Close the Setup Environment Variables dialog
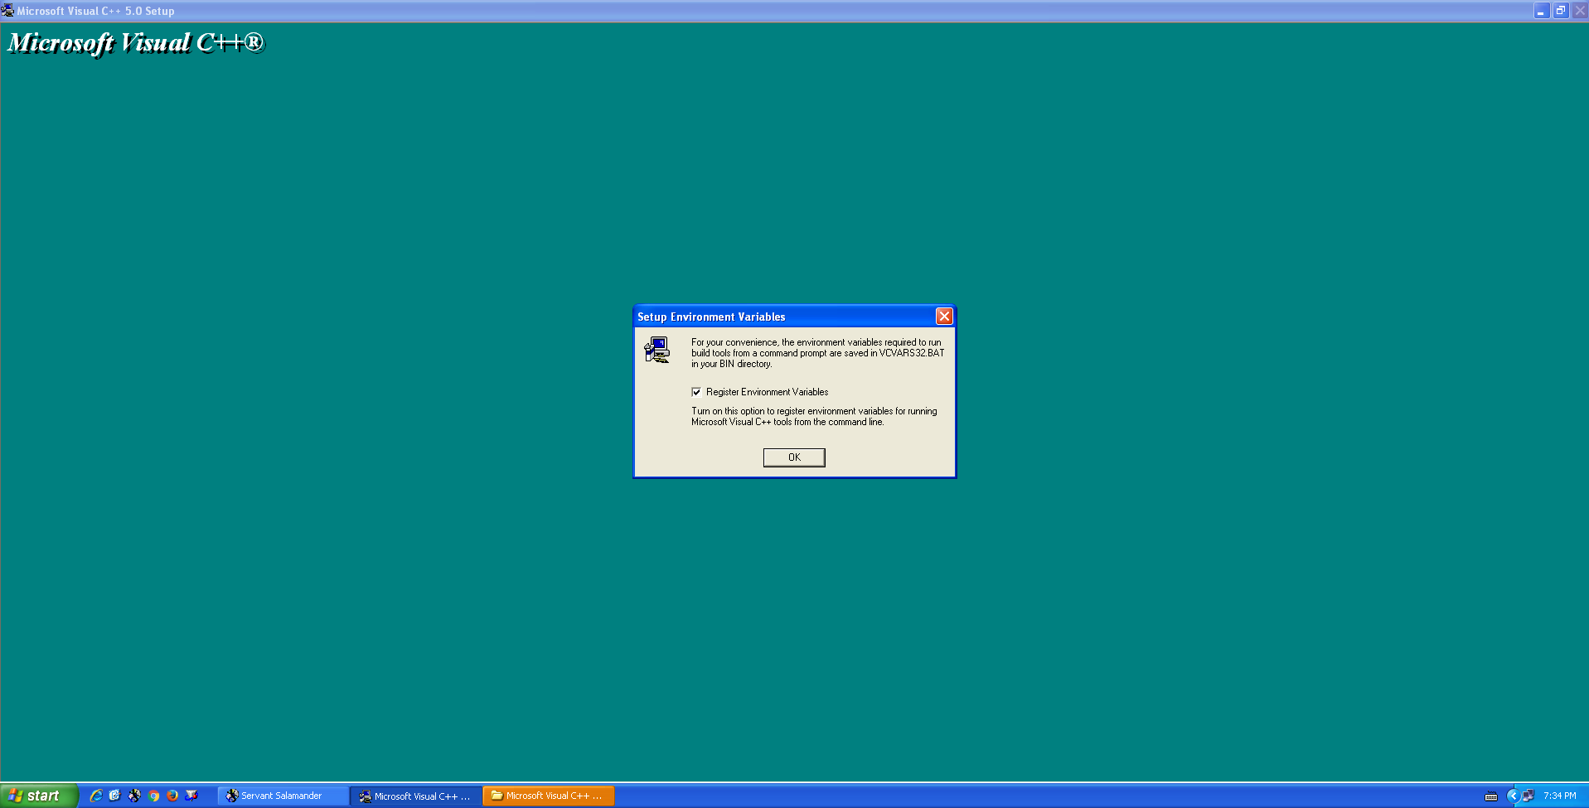 coord(943,317)
